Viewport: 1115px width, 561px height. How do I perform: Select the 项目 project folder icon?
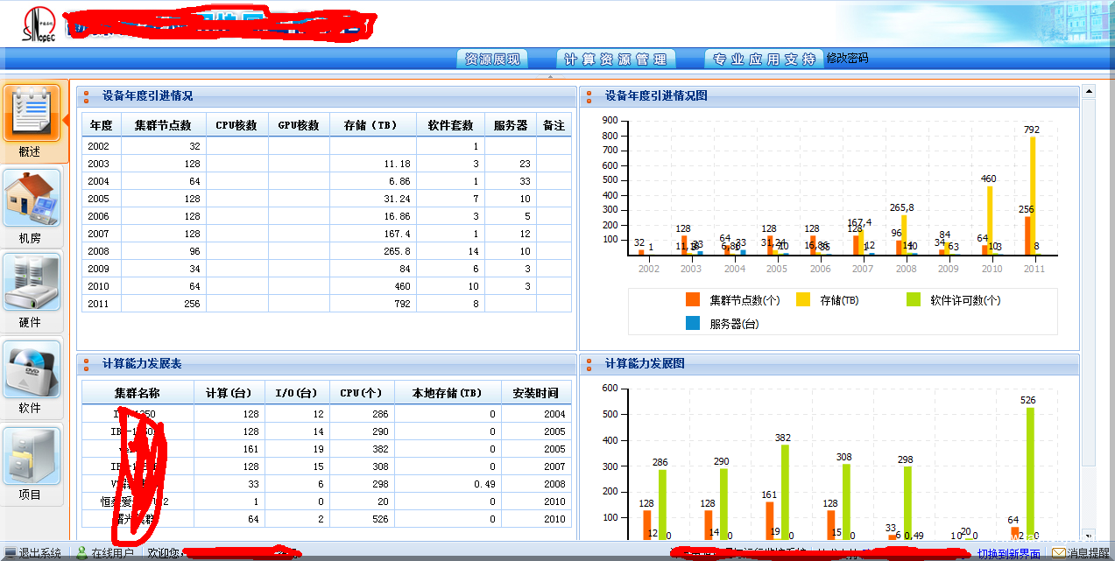pyautogui.click(x=32, y=455)
